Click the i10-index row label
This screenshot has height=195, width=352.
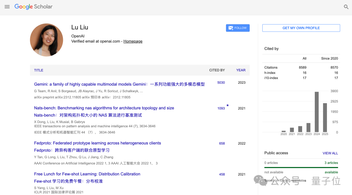[271, 78]
